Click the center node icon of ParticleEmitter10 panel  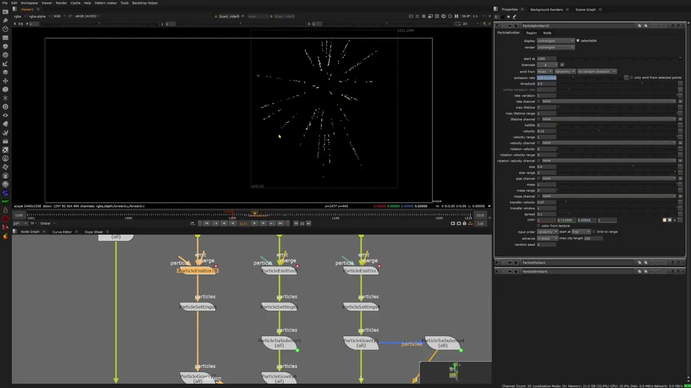(504, 26)
